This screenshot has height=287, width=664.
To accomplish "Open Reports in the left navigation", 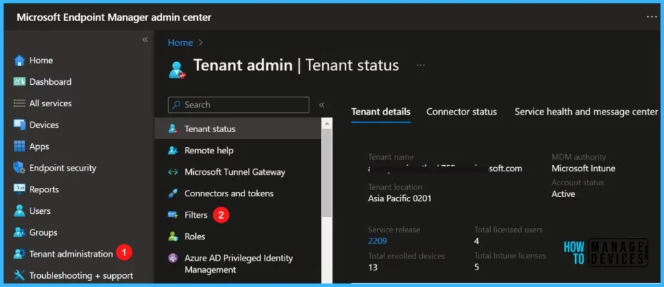I will (44, 189).
